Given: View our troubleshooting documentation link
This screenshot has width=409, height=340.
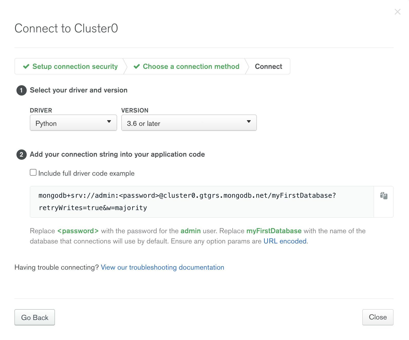Looking at the screenshot, I should coord(162,267).
